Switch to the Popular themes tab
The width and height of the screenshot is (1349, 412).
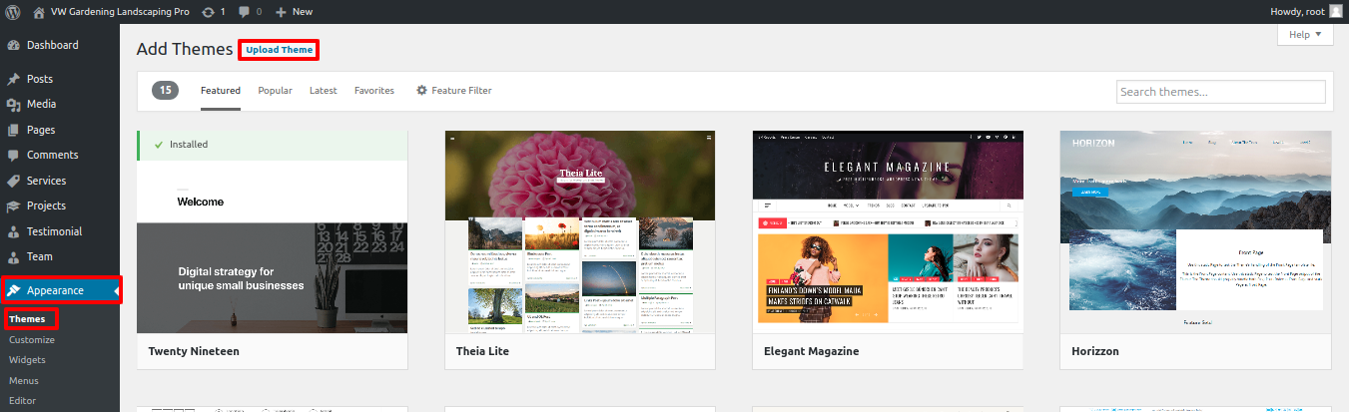[x=275, y=91]
